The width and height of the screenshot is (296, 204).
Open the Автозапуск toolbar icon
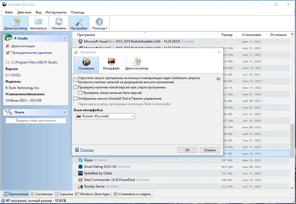(x=38, y=23)
